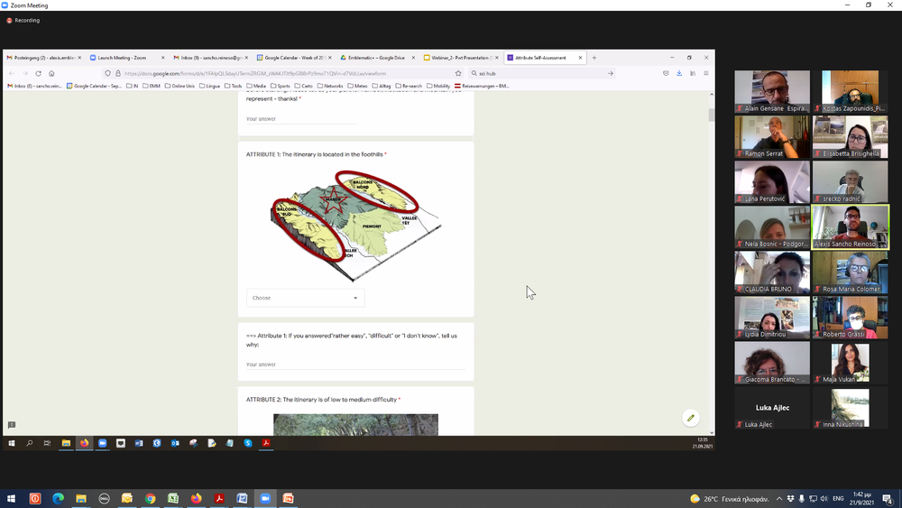Screen dimensions: 902x508
Task: Open the Windows notification center icon
Action: (888, 498)
